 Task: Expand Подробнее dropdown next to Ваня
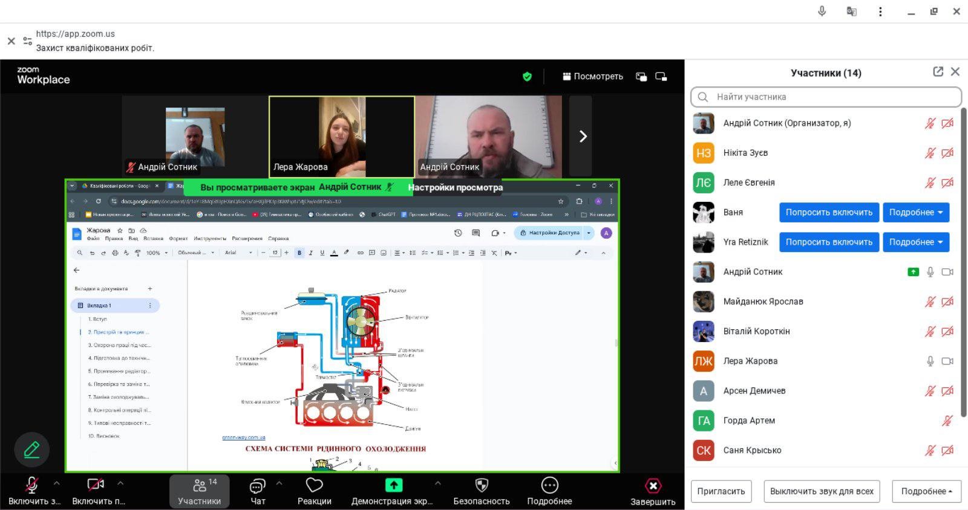click(x=915, y=213)
